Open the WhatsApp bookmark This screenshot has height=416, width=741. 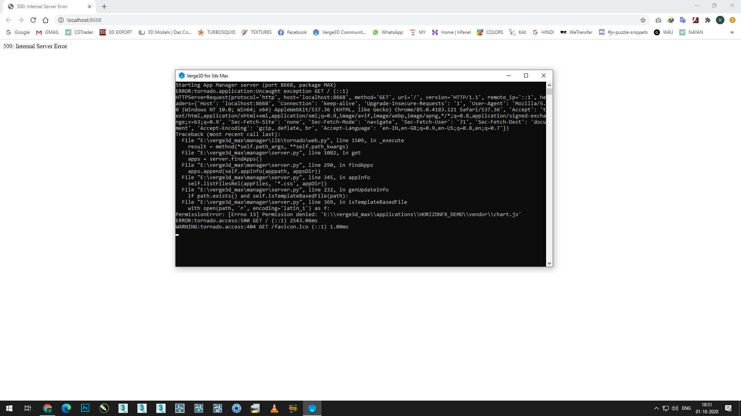coord(388,32)
